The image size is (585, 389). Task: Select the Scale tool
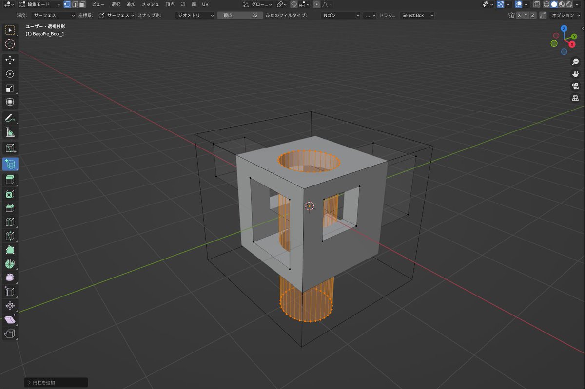tap(10, 88)
